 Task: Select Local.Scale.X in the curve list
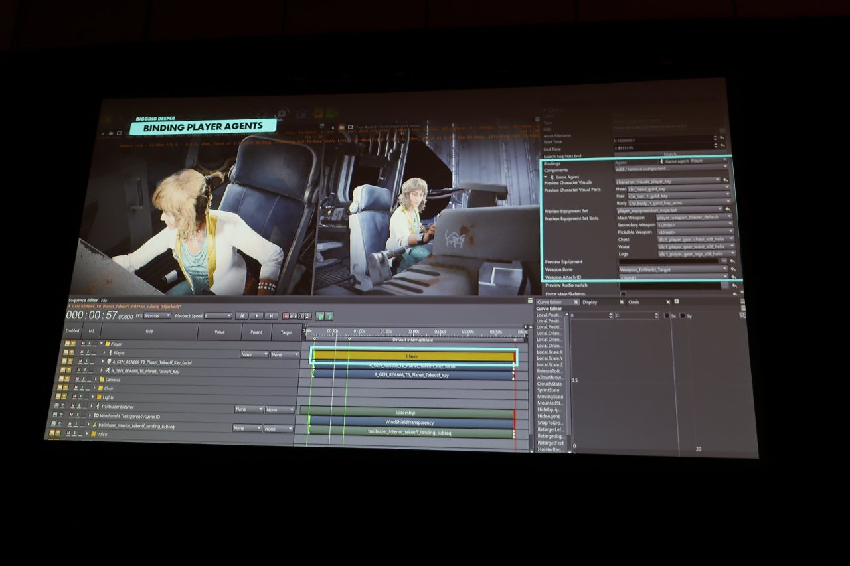(549, 352)
